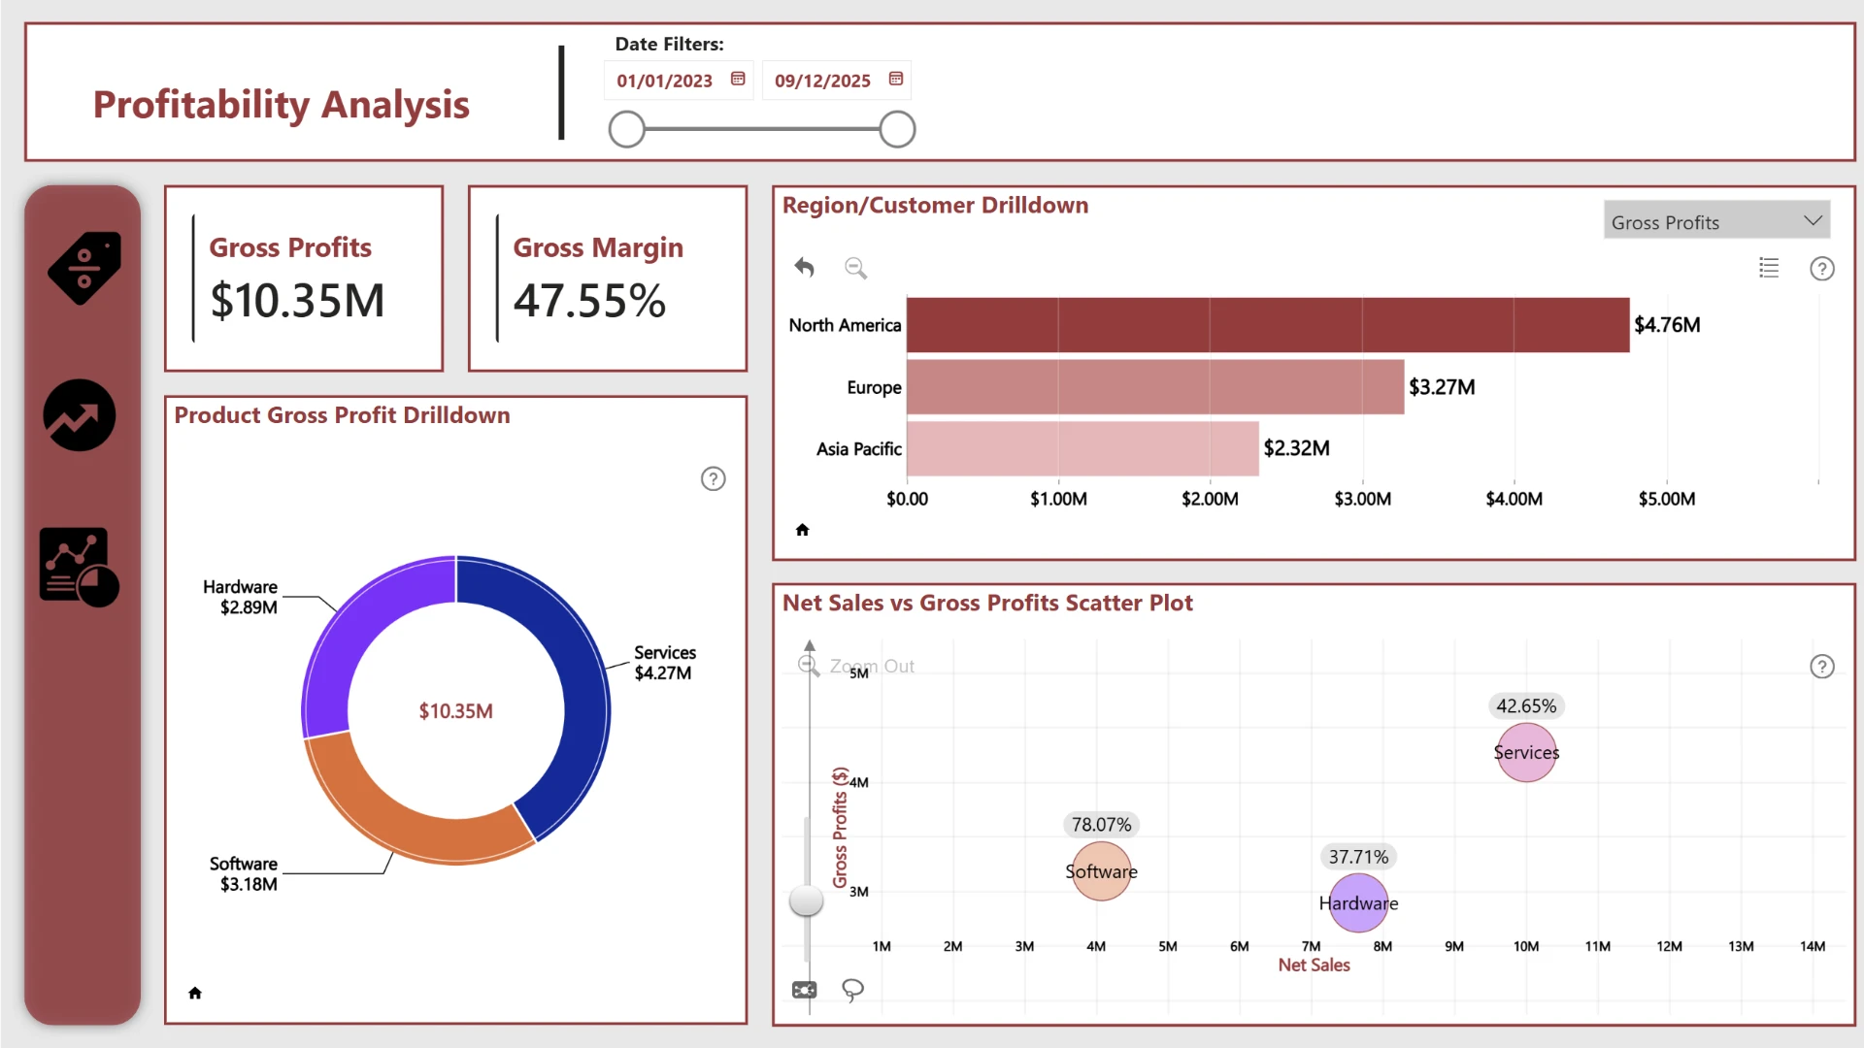The image size is (1864, 1048).
Task: Click the Region/Customer Drilldown heading
Action: pos(935,205)
